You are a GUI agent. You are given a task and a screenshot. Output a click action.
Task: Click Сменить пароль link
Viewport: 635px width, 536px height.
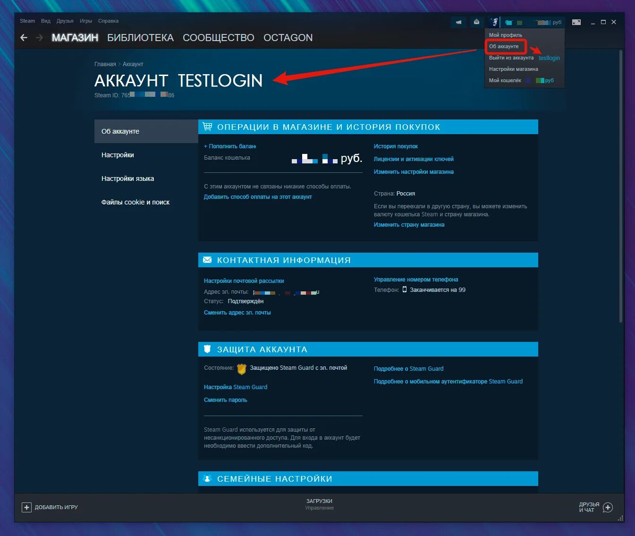click(225, 400)
